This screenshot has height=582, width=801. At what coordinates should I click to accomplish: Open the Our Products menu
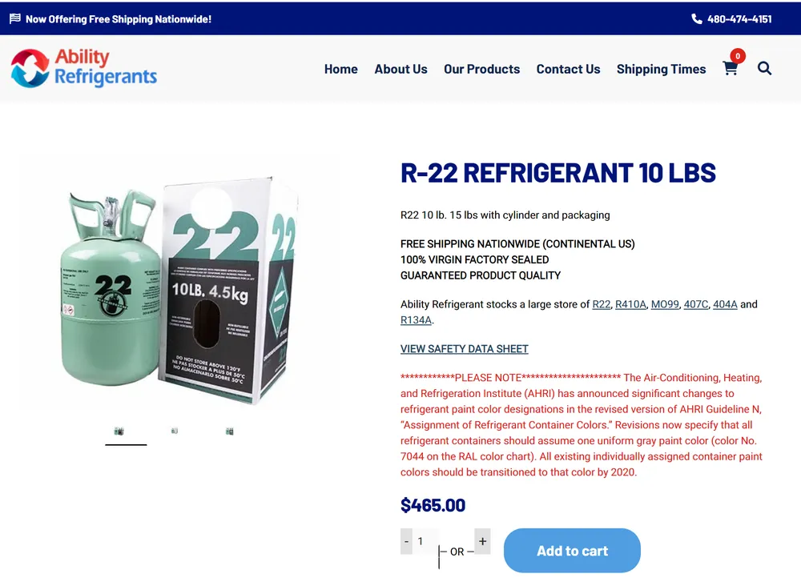(481, 69)
